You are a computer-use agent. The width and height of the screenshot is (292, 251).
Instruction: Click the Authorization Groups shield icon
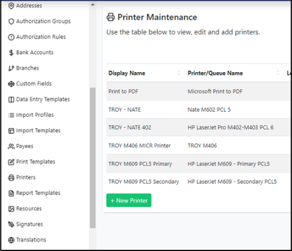[x=11, y=21]
